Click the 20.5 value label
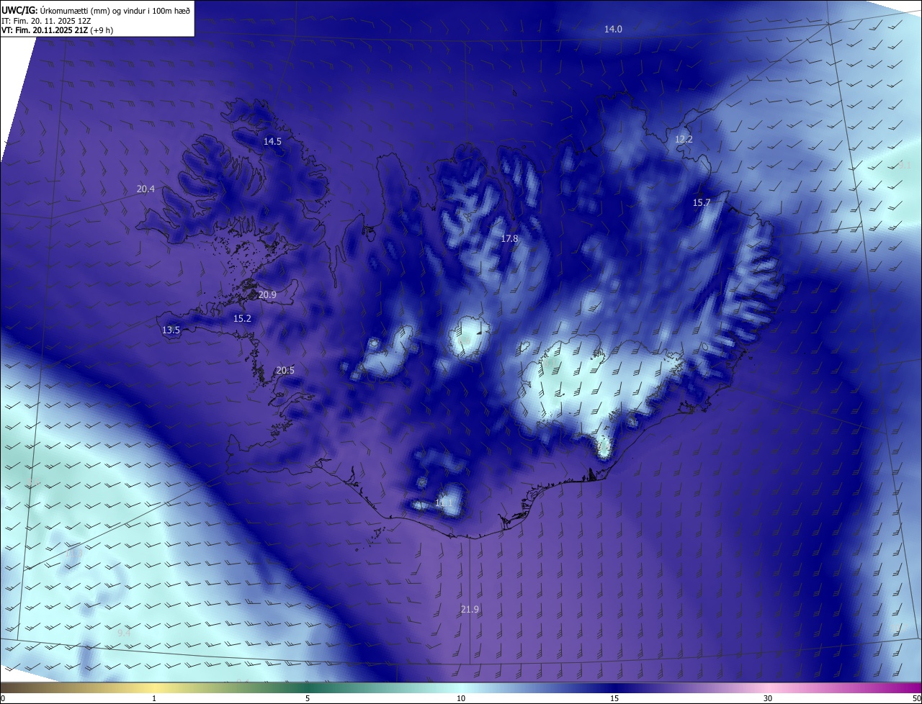The width and height of the screenshot is (922, 704). click(285, 370)
